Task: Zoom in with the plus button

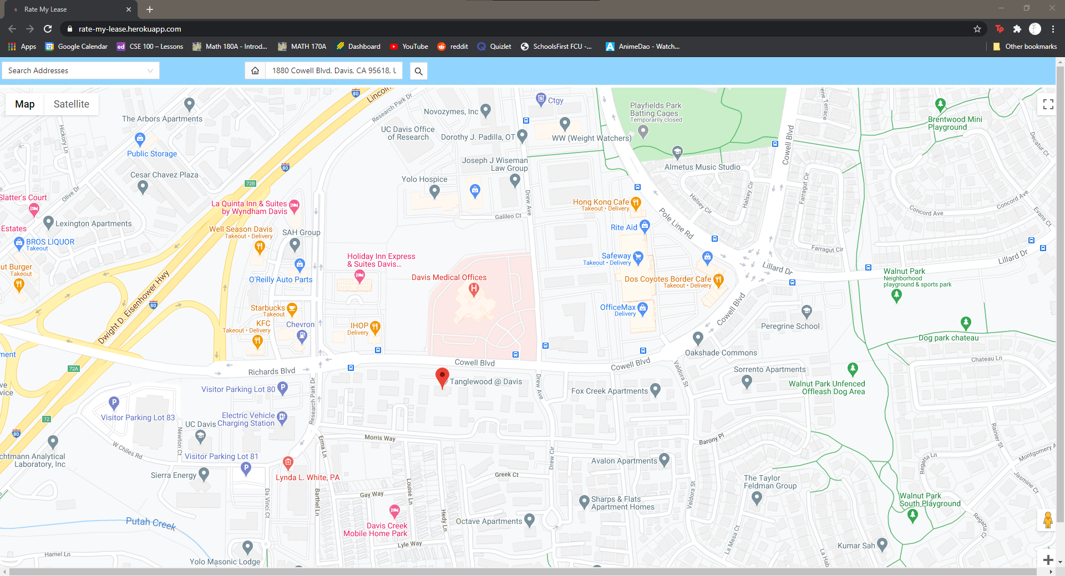Action: 1048,559
